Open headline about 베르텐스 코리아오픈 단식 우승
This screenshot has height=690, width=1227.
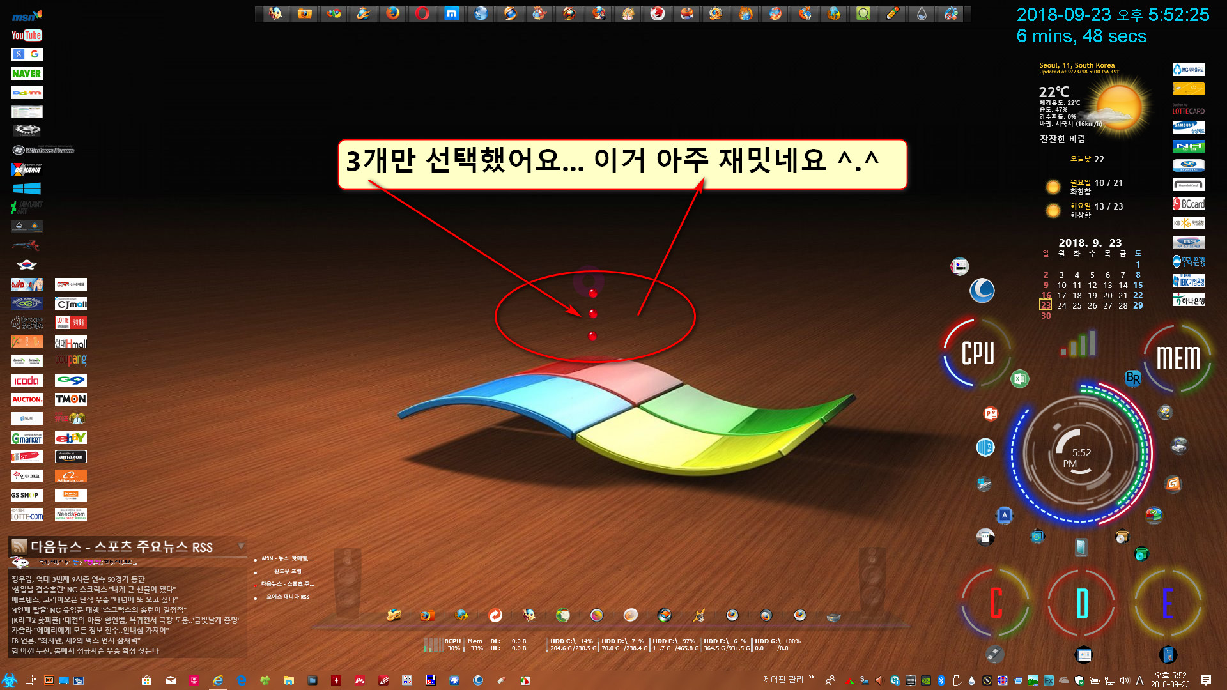click(95, 600)
